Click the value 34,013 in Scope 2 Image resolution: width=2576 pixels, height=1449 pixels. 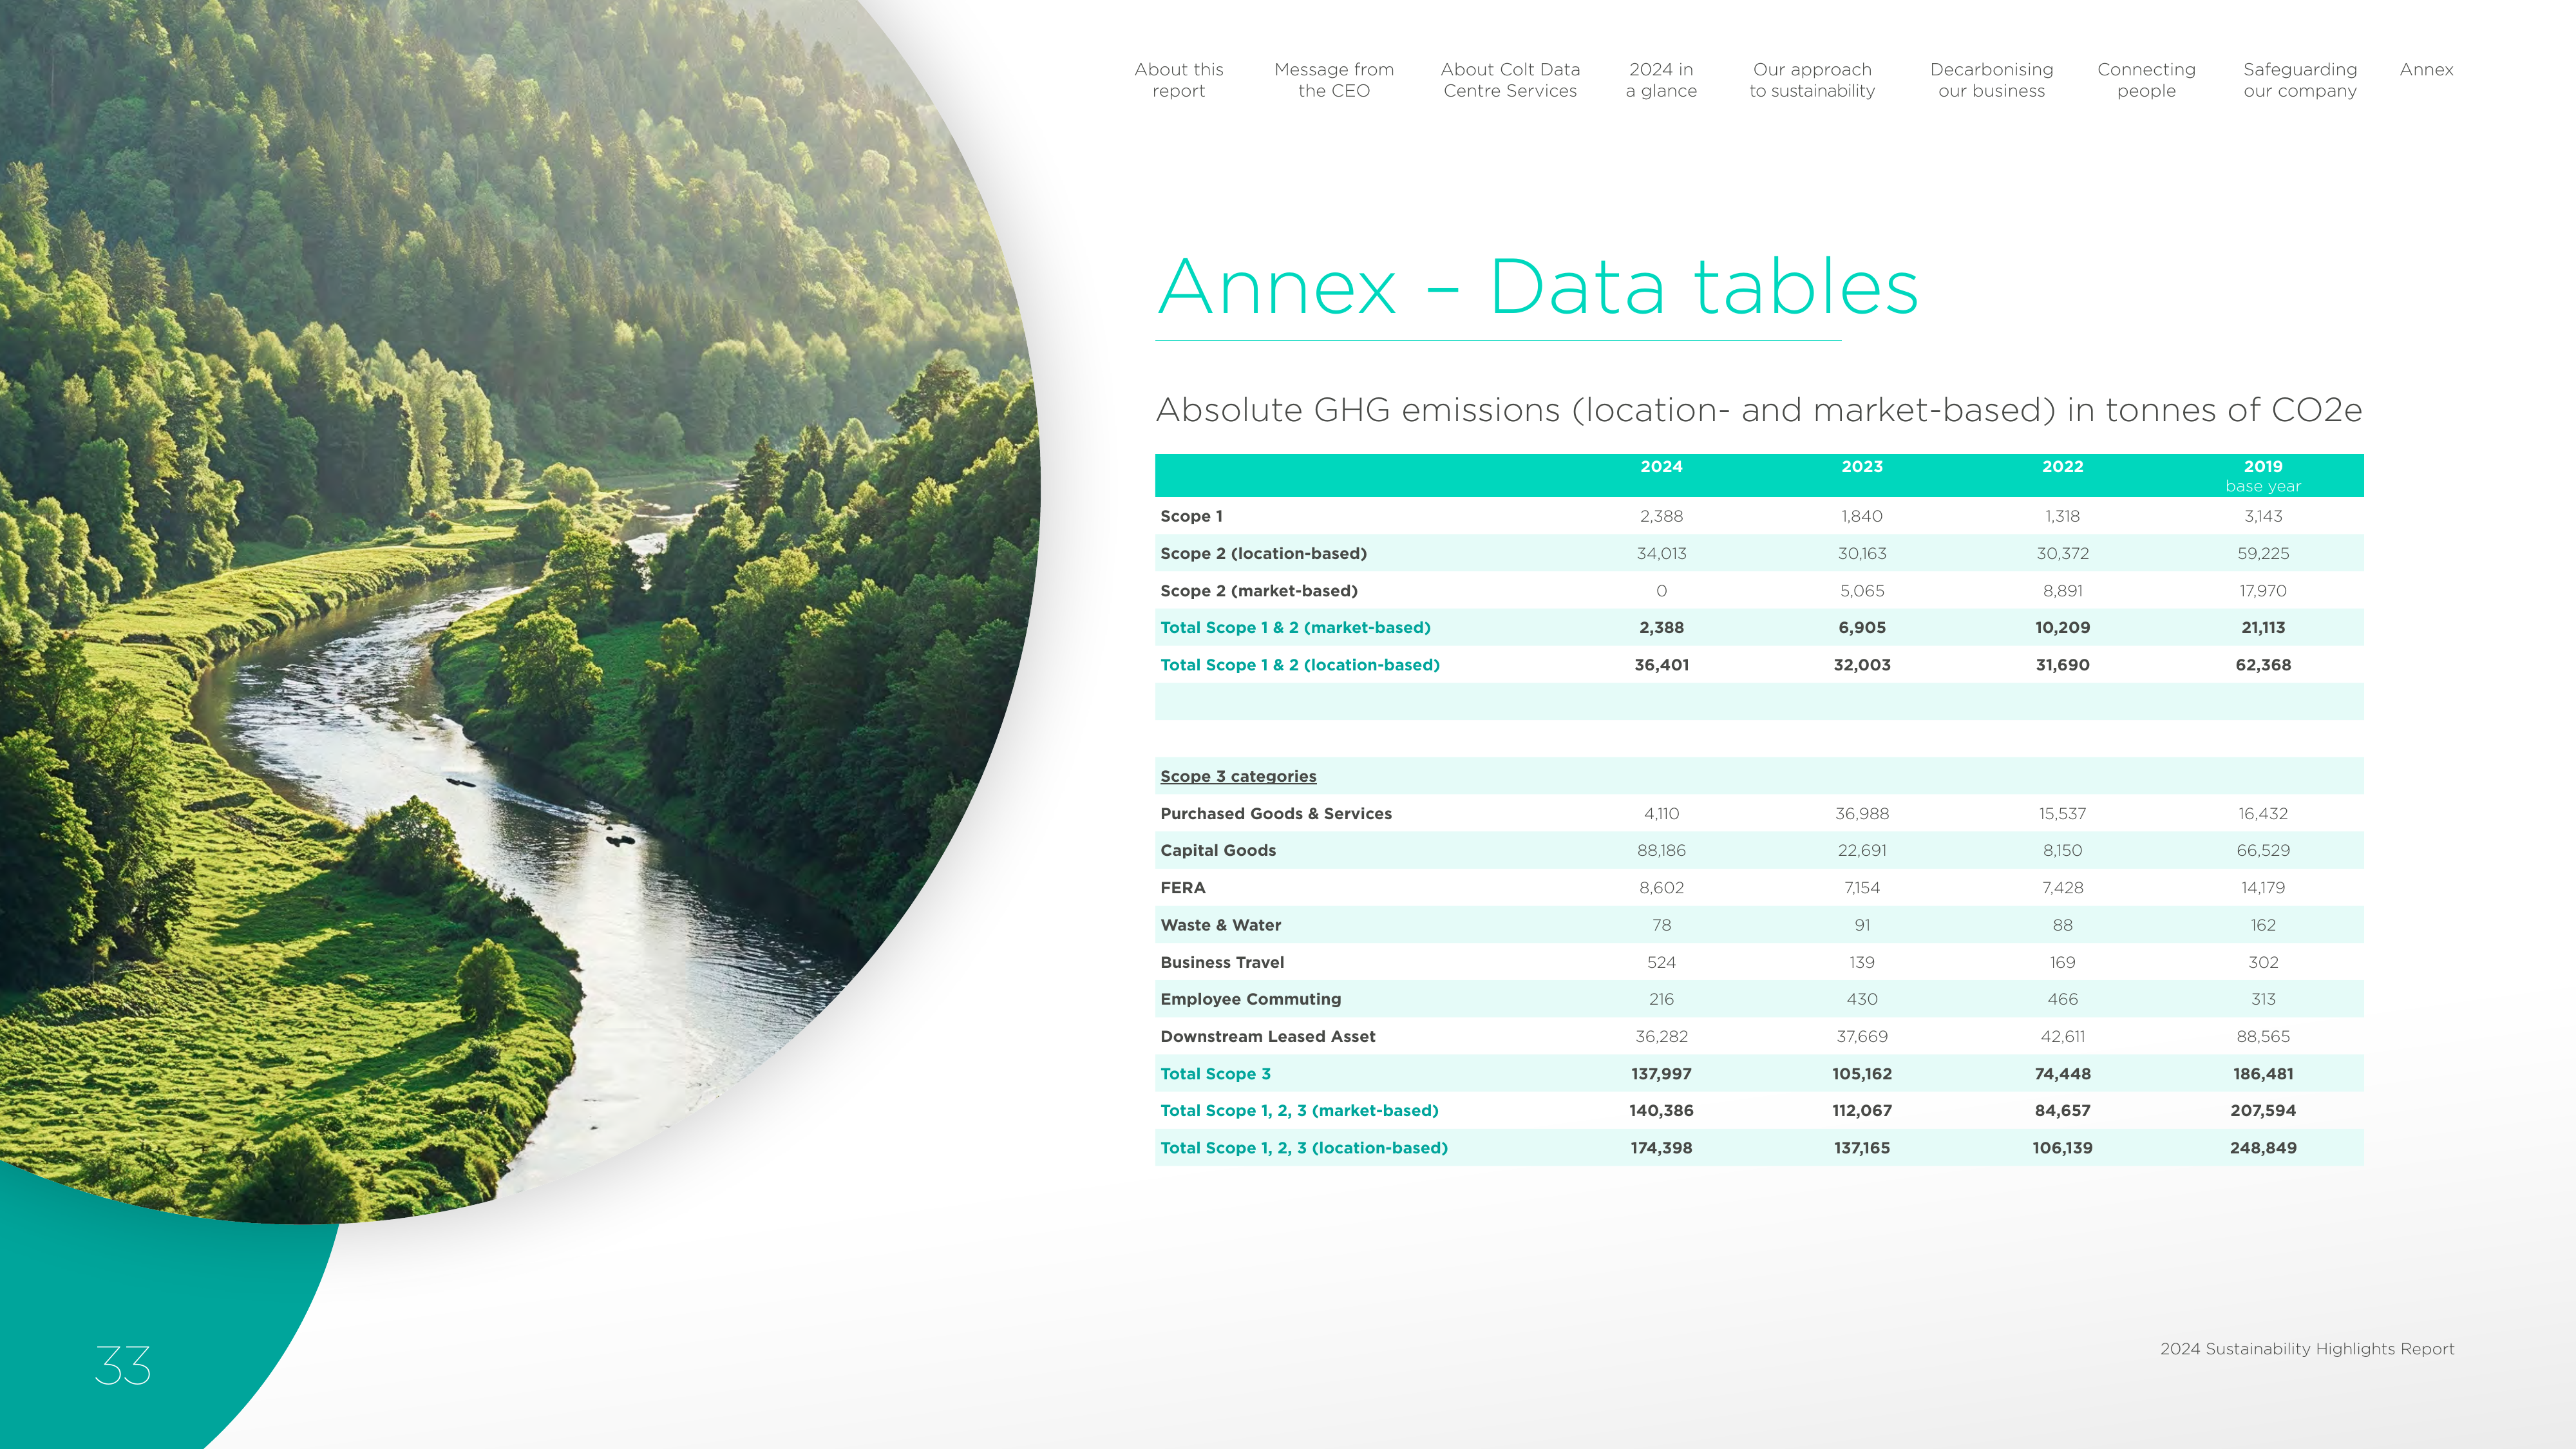point(1661,553)
